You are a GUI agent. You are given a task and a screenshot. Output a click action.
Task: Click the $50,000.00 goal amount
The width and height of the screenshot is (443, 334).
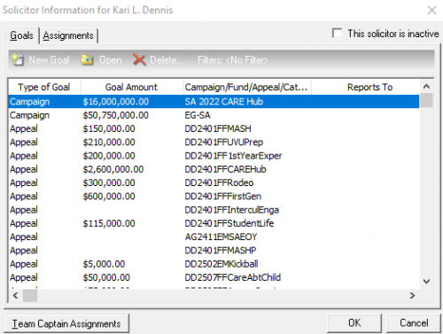[106, 277]
